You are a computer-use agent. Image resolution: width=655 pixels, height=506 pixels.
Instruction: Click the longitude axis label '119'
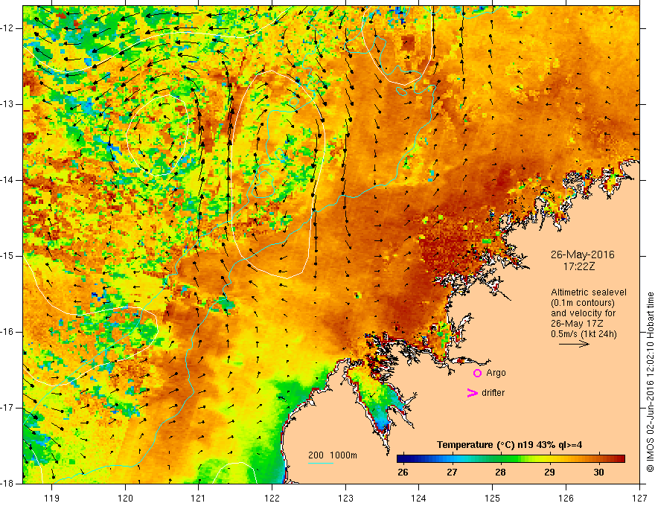click(x=52, y=498)
